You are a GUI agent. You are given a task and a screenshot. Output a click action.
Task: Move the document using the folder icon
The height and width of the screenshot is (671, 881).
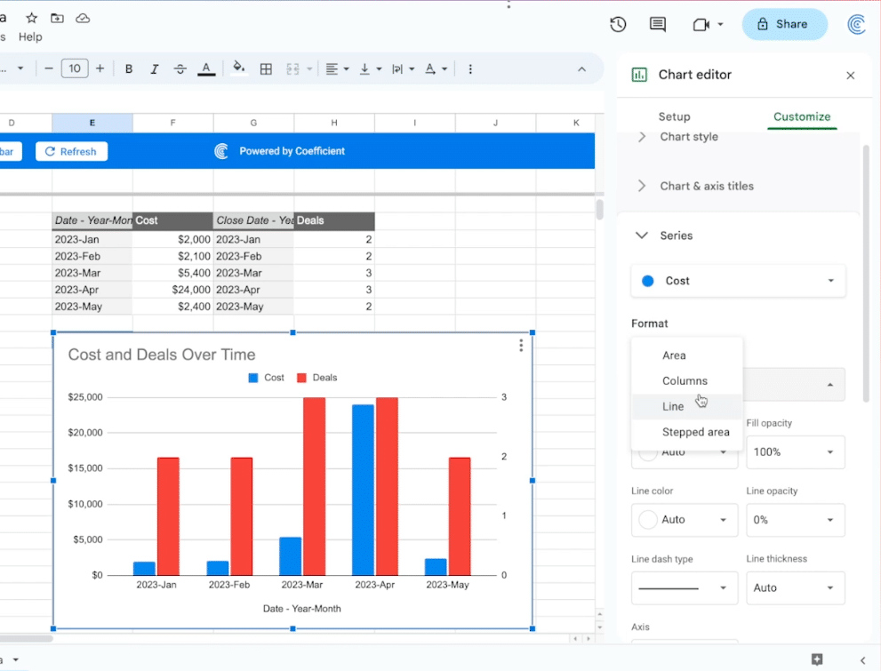pos(57,18)
